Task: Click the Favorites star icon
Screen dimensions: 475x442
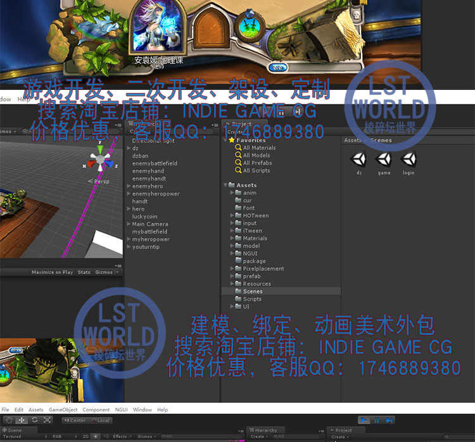Action: pos(232,140)
